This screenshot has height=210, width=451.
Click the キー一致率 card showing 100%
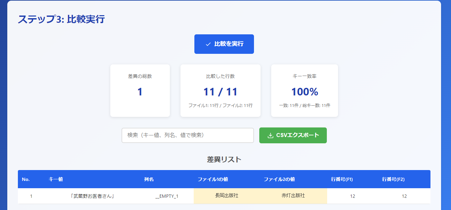304,90
